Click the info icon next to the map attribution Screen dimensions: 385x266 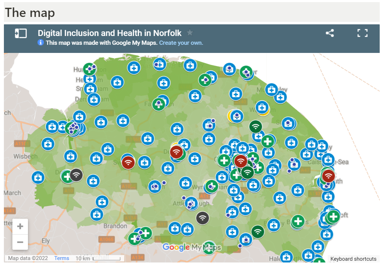click(41, 43)
